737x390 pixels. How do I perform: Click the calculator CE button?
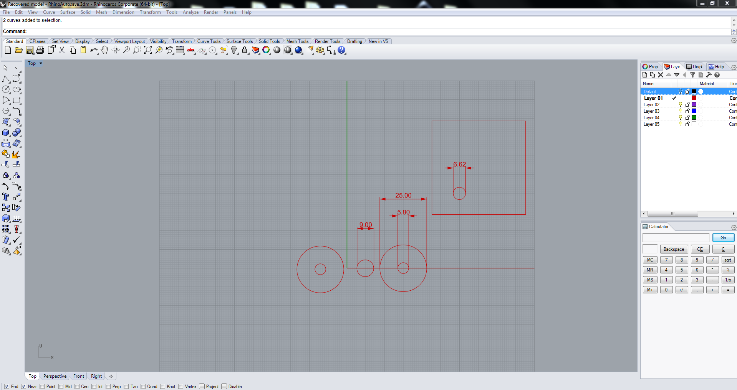[700, 249]
